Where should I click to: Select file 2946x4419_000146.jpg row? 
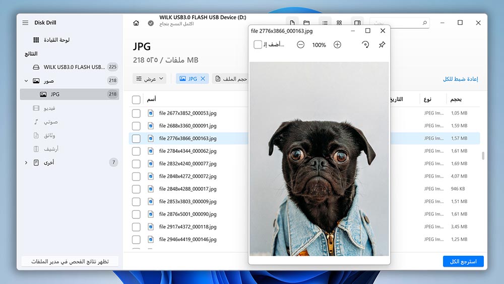tap(304, 239)
